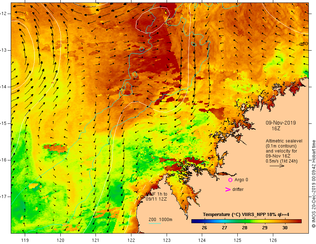This screenshot has width=316, height=244.
Task: Click the color bar tick label 26
Action: [x=204, y=228]
